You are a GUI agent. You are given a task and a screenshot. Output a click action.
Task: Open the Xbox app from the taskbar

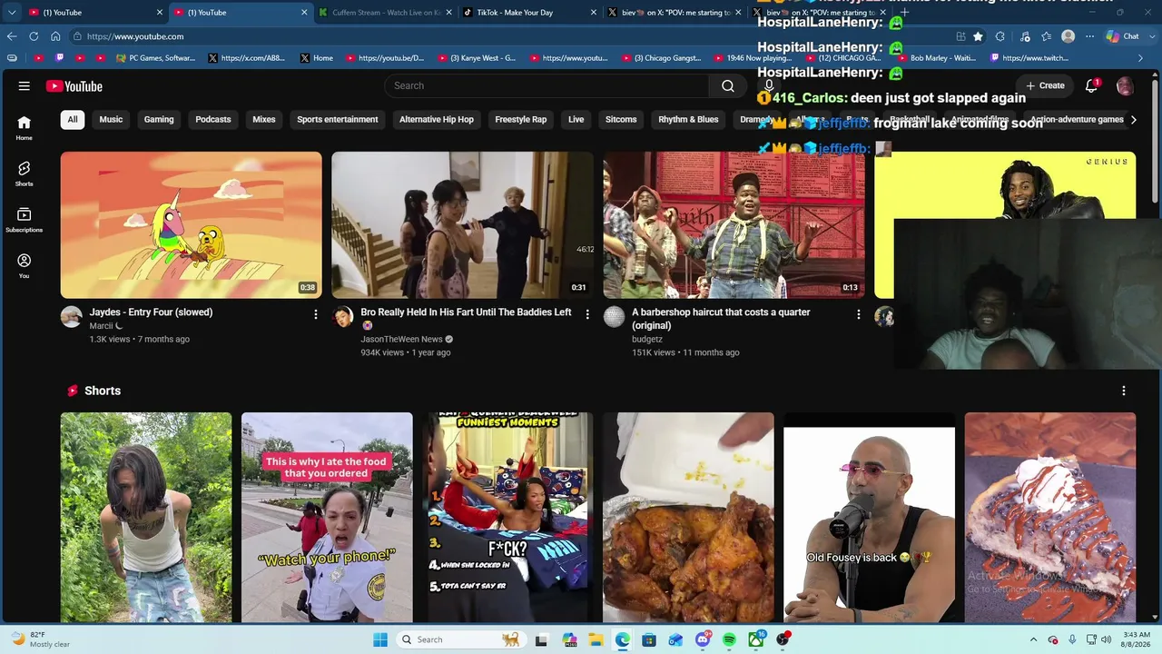pyautogui.click(x=756, y=639)
